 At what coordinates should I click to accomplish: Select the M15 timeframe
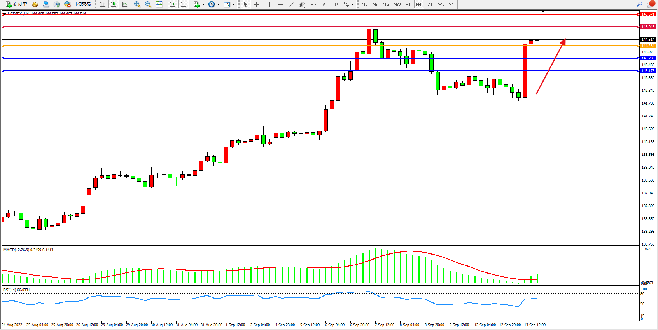click(386, 4)
